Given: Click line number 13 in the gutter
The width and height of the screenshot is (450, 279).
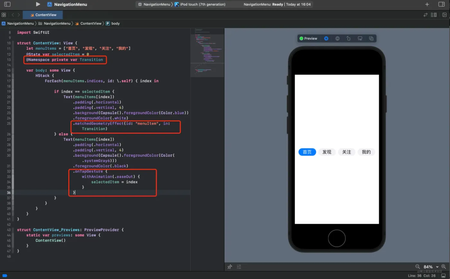Looking at the screenshot, I should [x=9, y=60].
